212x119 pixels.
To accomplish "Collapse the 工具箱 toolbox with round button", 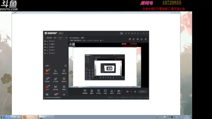I will 65,66.
